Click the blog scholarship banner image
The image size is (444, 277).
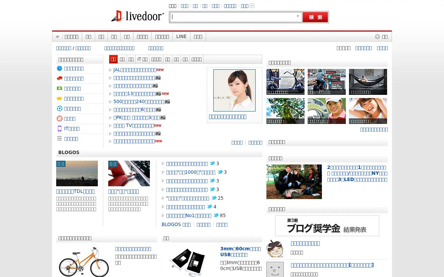coord(327,226)
